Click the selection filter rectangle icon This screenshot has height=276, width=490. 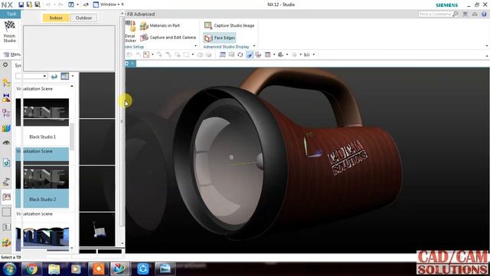186,54
